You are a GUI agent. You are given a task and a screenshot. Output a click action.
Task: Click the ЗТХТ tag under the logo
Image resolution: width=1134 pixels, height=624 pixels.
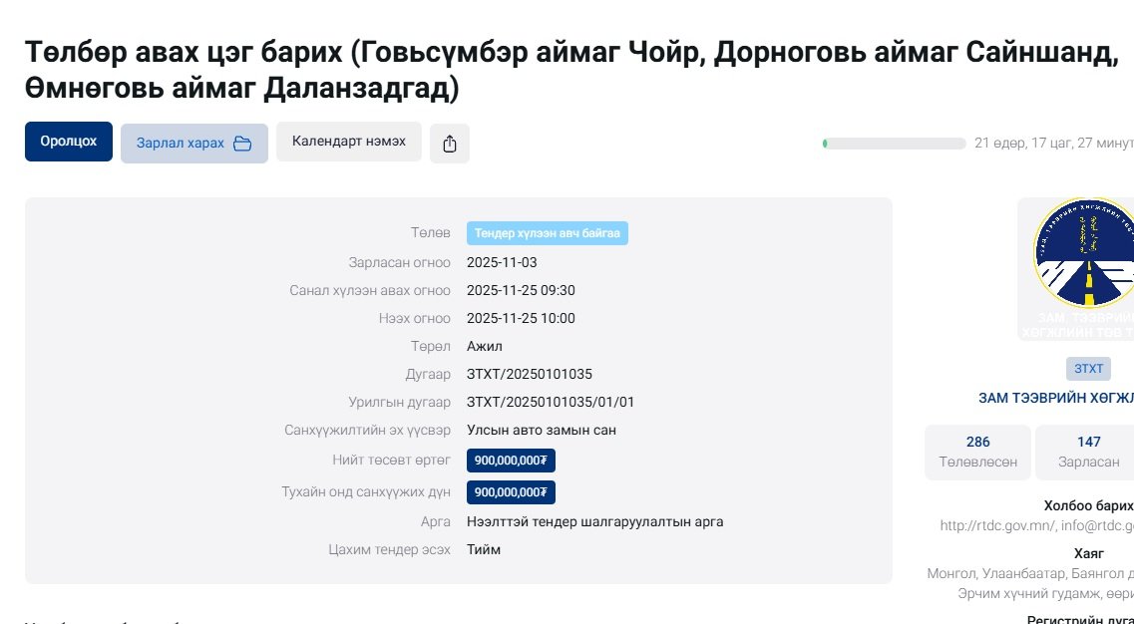point(1088,369)
